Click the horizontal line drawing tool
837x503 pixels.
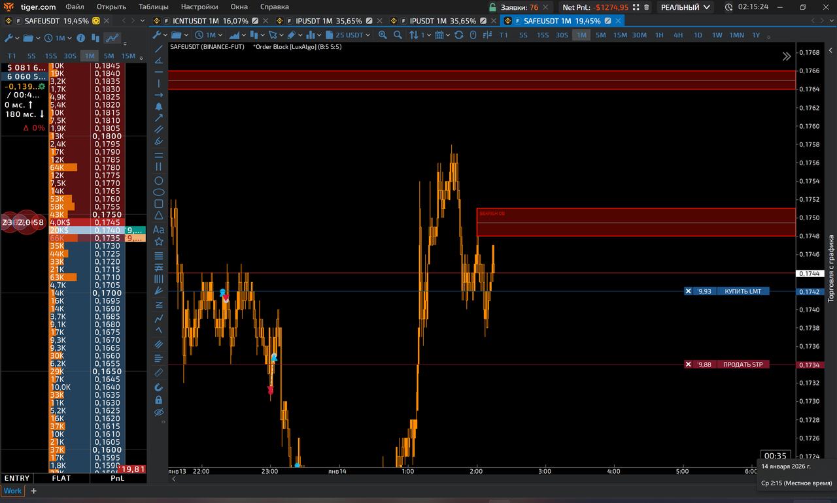[158, 72]
